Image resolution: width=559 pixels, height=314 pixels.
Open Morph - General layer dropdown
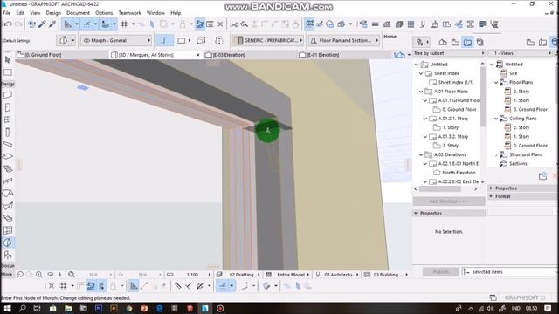click(x=116, y=40)
